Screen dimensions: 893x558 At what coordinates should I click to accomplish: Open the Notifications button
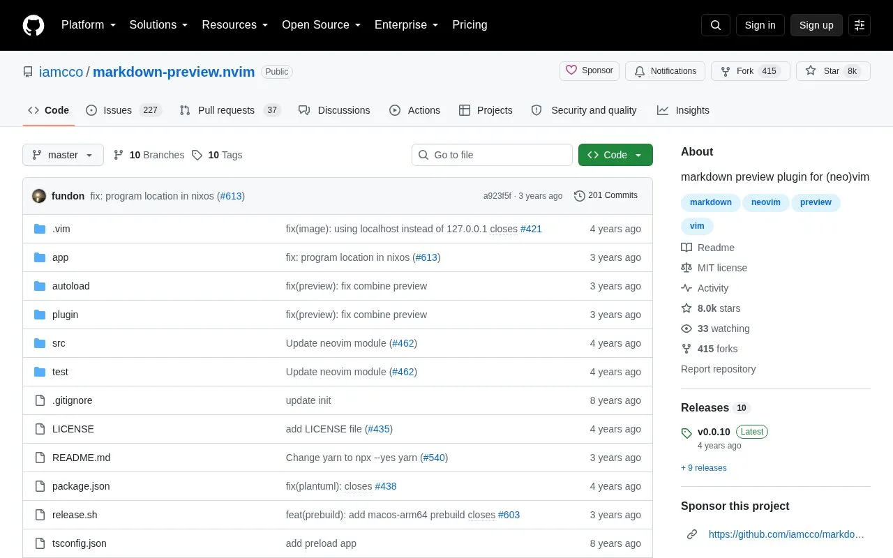(665, 71)
